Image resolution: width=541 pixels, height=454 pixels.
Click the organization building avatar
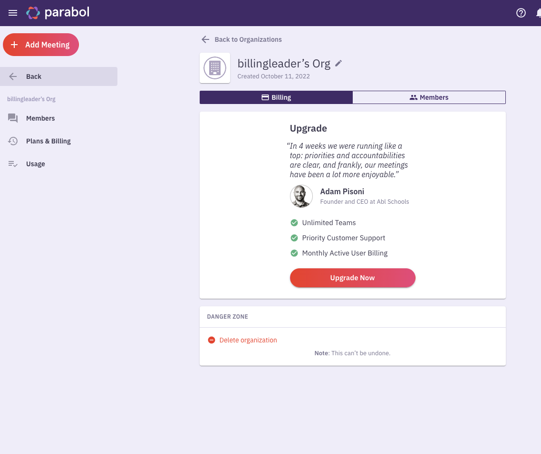(214, 67)
